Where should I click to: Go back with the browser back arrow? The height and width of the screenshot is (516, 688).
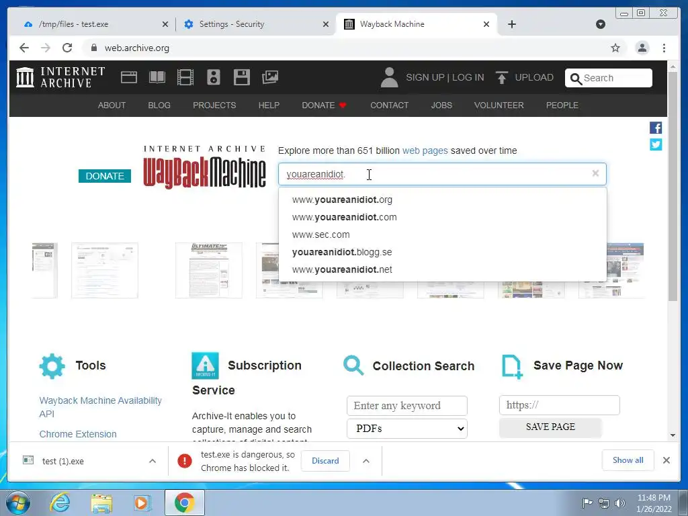(x=24, y=48)
